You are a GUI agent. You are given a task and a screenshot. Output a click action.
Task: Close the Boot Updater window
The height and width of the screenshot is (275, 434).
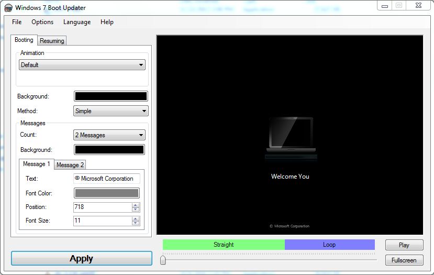click(x=418, y=6)
